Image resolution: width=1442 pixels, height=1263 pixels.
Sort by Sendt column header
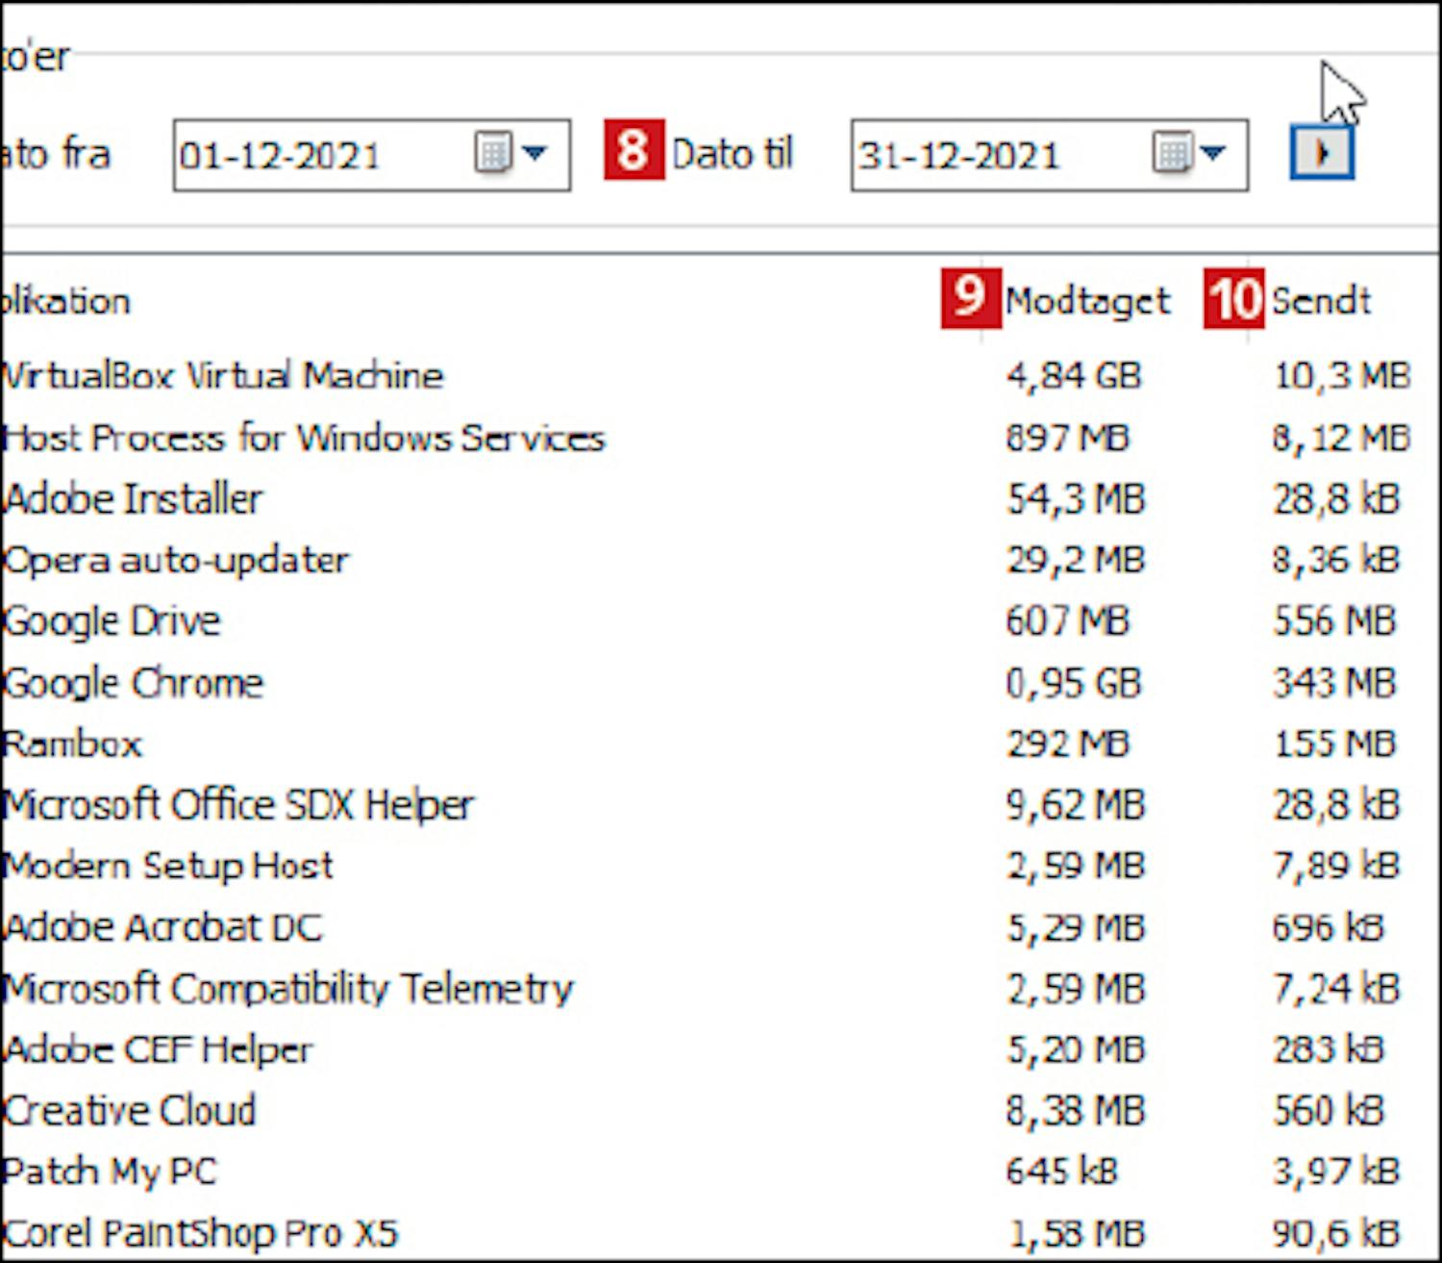[1321, 301]
